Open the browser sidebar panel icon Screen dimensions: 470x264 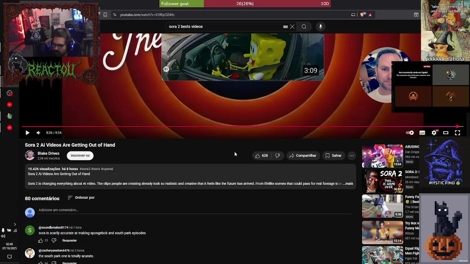416,15
